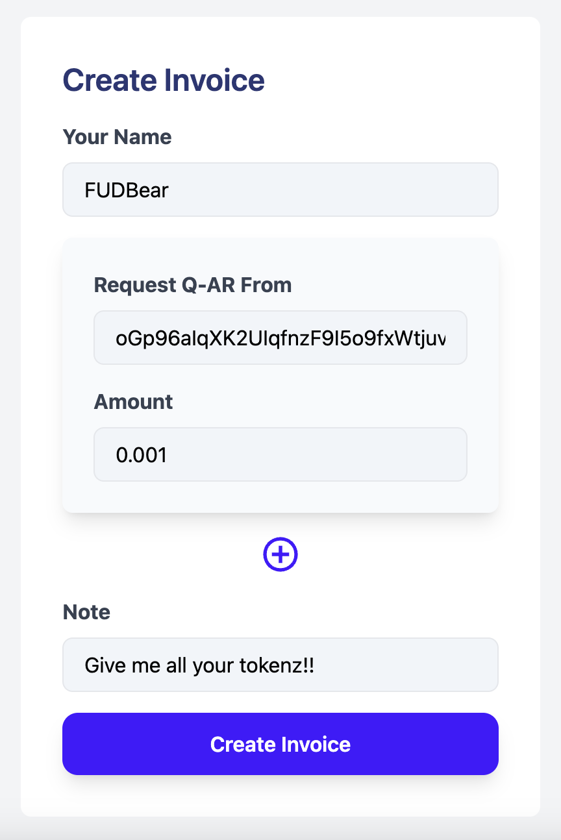Image resolution: width=561 pixels, height=840 pixels.
Task: Click the Request Q-AR From label
Action: click(193, 285)
